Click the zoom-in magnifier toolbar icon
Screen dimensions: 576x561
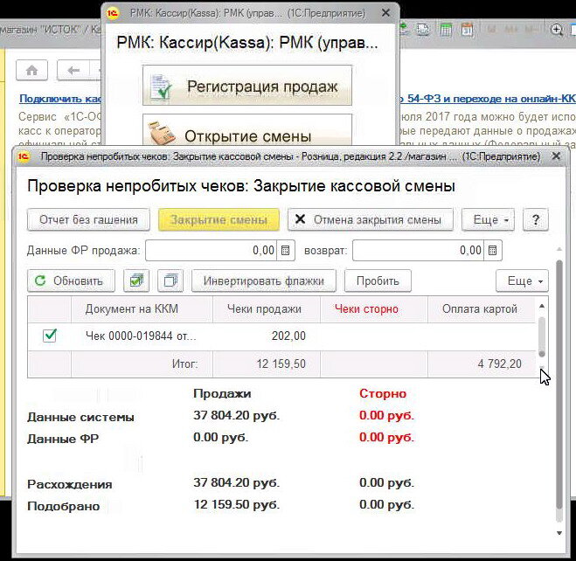click(557, 30)
